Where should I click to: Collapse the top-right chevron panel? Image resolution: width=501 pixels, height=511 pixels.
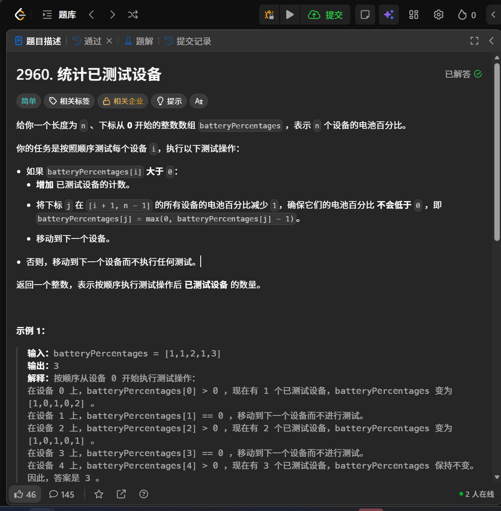494,15
